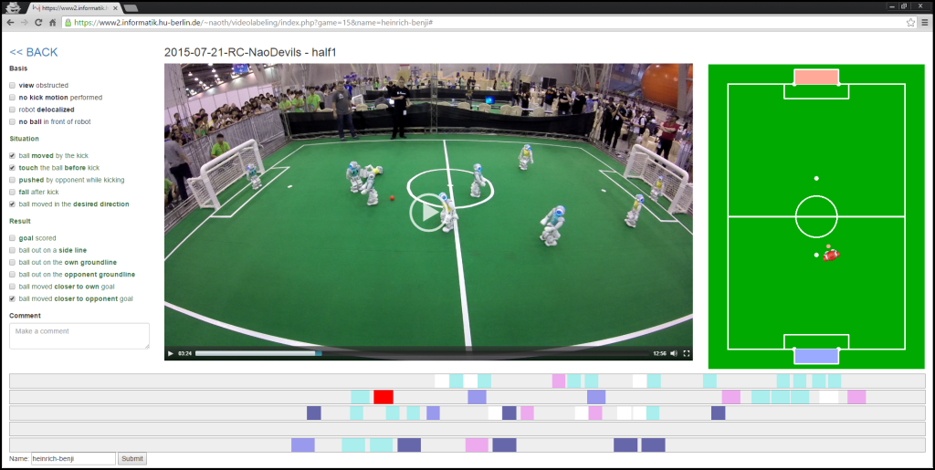The height and width of the screenshot is (470, 935).
Task: Mute the video using speaker icon
Action: click(674, 353)
